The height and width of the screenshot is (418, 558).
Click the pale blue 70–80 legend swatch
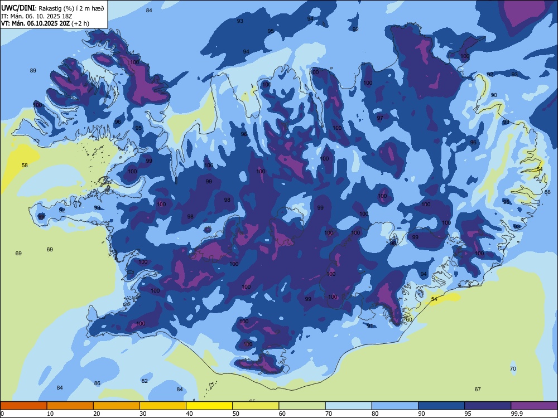point(348,406)
